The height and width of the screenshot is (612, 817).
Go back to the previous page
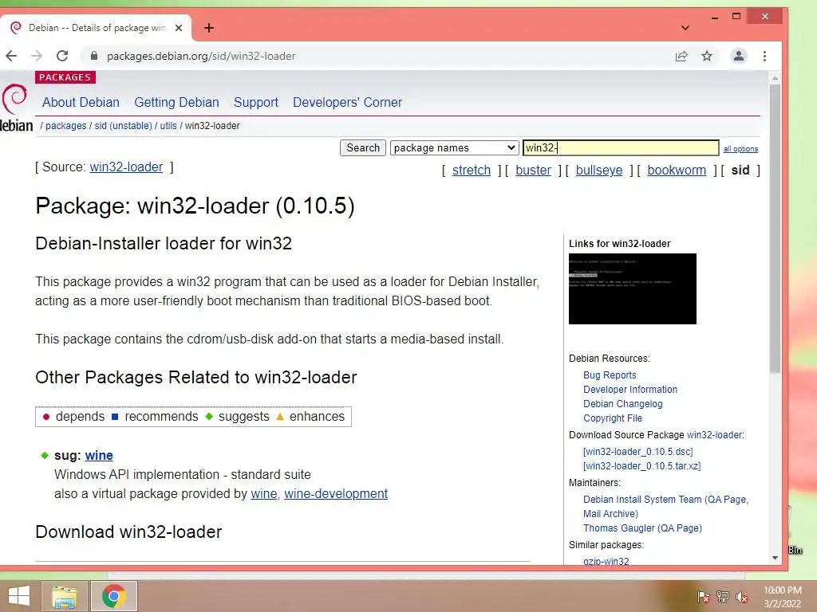(11, 56)
